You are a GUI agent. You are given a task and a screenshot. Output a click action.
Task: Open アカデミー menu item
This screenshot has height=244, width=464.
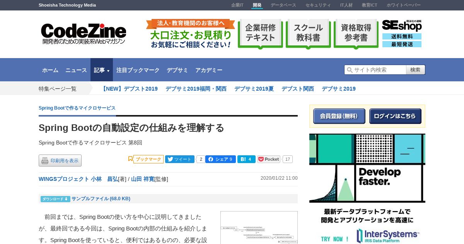click(209, 70)
